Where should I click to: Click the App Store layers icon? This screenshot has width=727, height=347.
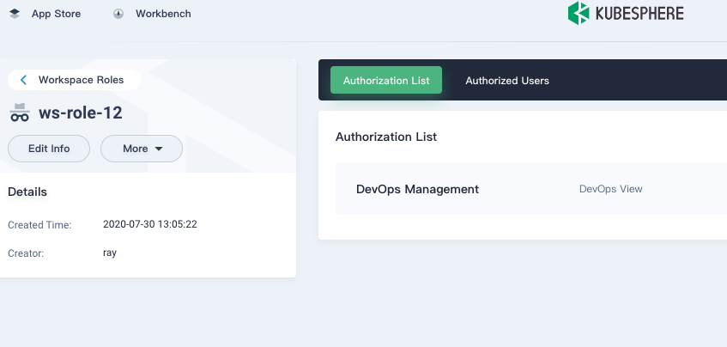pyautogui.click(x=15, y=14)
